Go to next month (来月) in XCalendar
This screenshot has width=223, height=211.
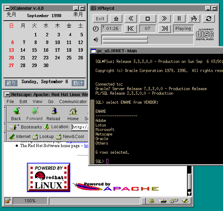tap(78, 15)
